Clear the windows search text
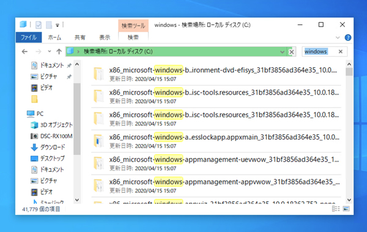 coord(341,51)
